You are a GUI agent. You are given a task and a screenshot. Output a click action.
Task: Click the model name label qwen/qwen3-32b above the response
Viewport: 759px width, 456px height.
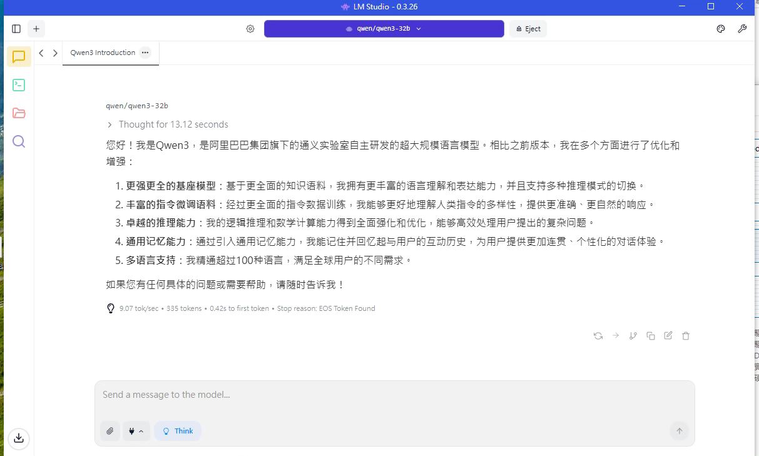coord(137,106)
